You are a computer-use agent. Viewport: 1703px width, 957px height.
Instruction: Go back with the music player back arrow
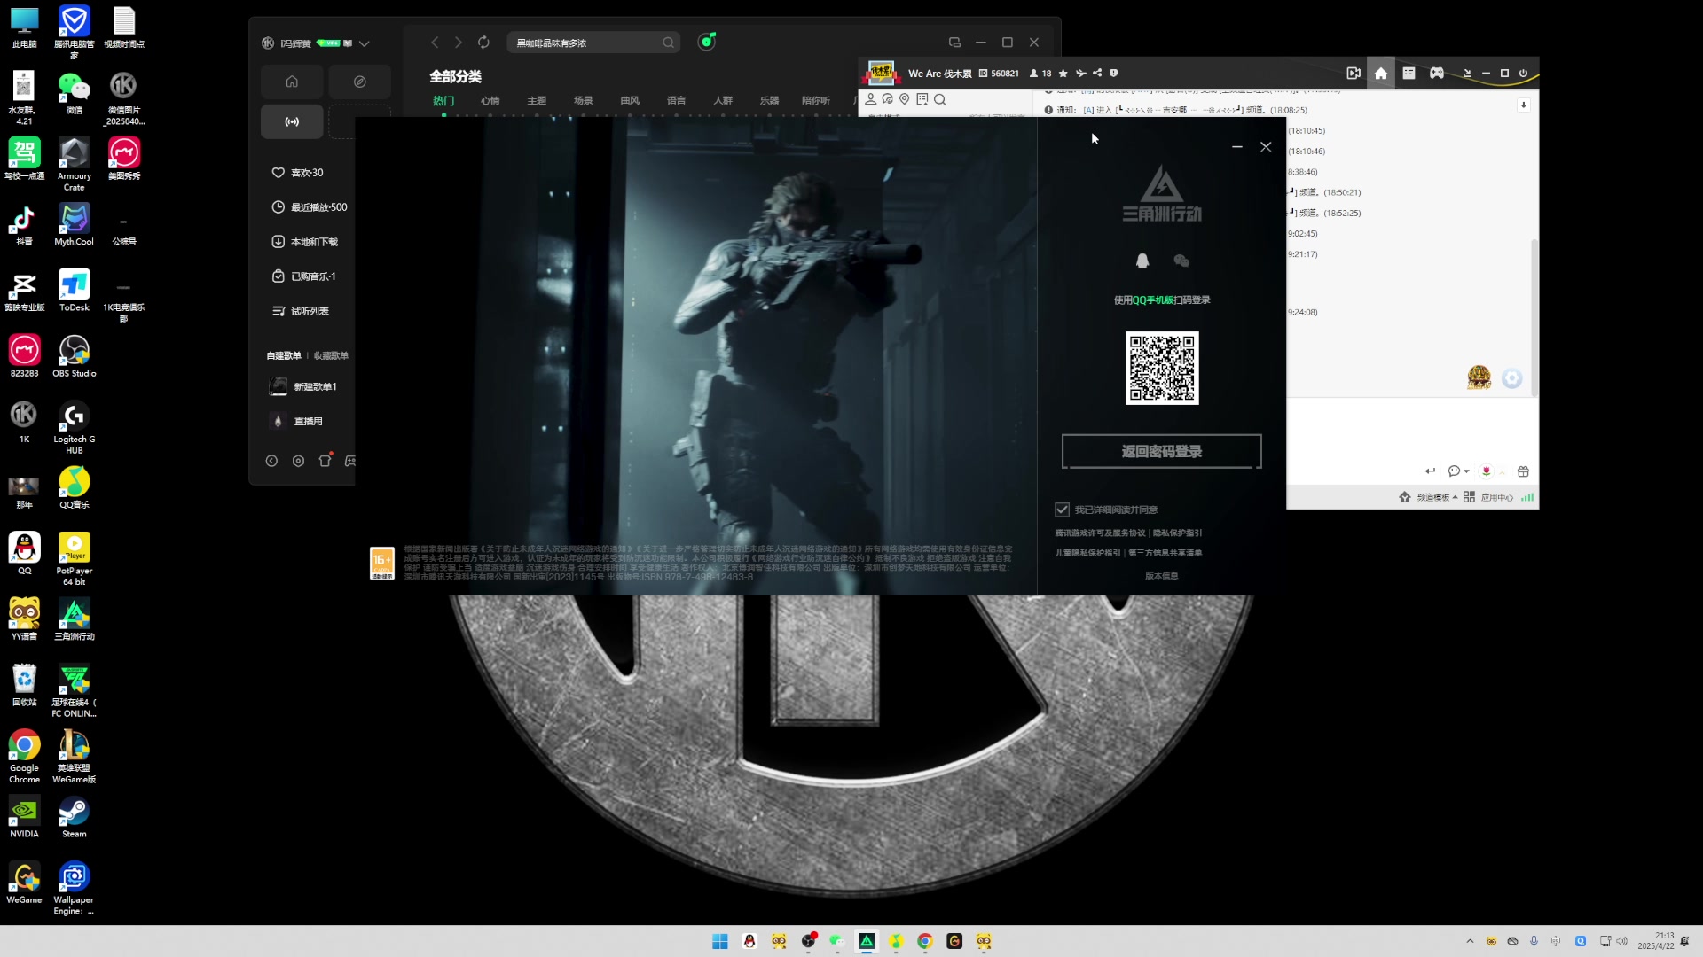435,43
